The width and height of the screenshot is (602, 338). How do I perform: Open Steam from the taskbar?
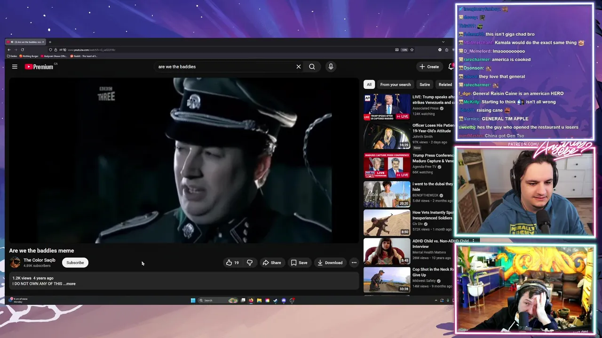tap(276, 300)
